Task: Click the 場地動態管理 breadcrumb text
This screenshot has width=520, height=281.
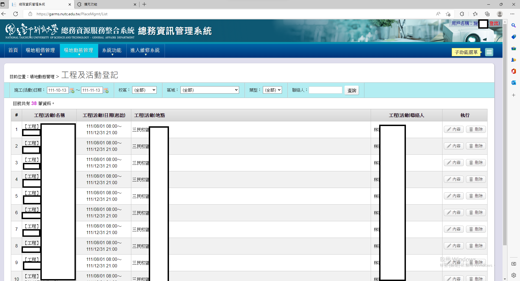Action: [42, 77]
